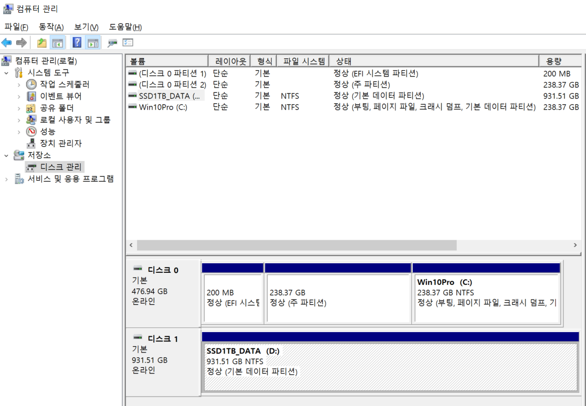Select 이벤트 뷰어 label in the tree

tap(60, 97)
